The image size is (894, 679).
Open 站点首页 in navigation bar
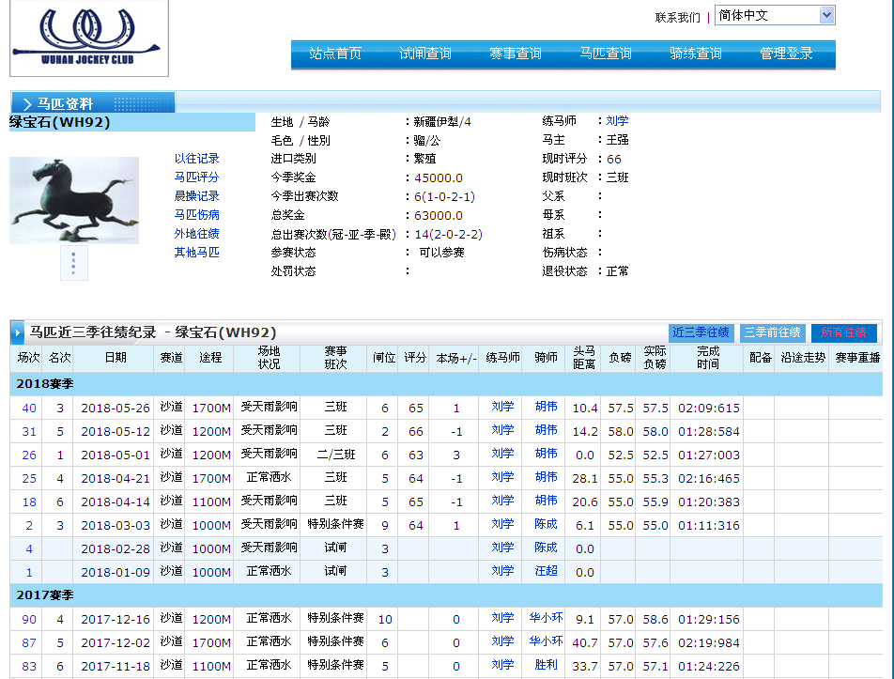(335, 54)
